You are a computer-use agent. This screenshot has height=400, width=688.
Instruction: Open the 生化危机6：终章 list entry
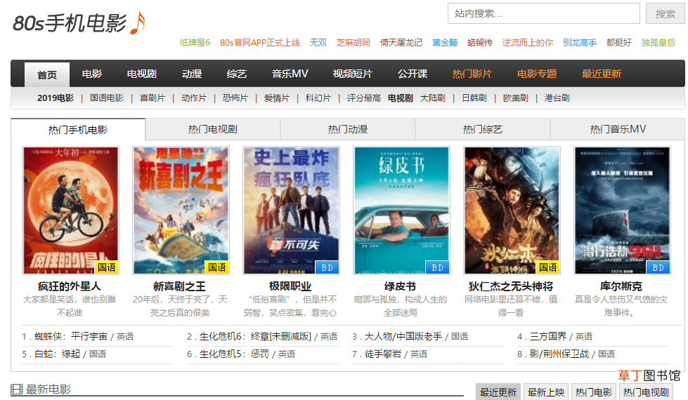tap(255, 336)
